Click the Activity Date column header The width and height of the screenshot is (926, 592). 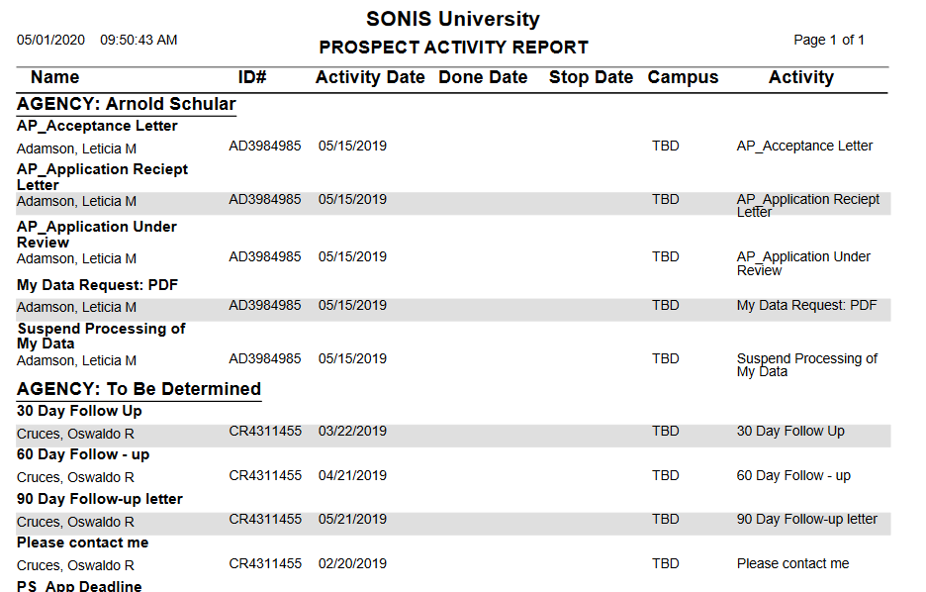pyautogui.click(x=370, y=77)
